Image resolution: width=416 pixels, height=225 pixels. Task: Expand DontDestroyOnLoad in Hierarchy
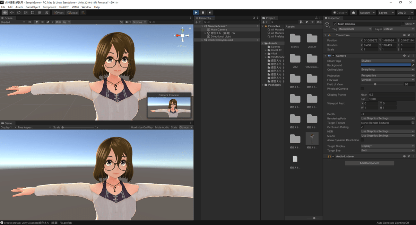pos(202,40)
